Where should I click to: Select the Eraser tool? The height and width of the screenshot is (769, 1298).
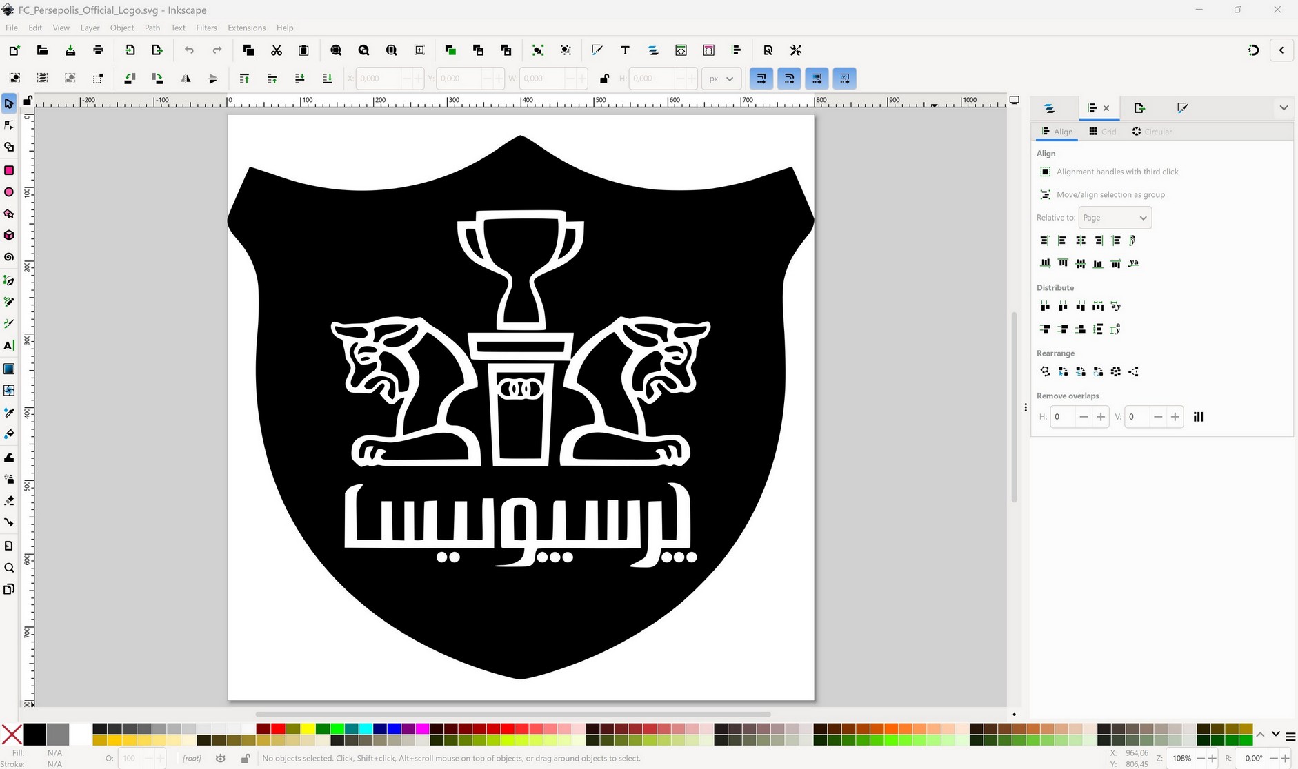9,500
